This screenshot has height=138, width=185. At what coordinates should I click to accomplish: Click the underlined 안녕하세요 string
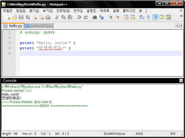click(50, 48)
